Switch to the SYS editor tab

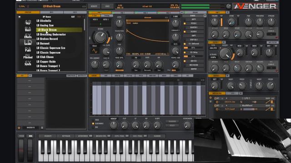tap(188, 76)
